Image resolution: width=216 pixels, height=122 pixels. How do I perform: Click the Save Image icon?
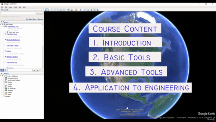pyautogui.click(x=91, y=10)
